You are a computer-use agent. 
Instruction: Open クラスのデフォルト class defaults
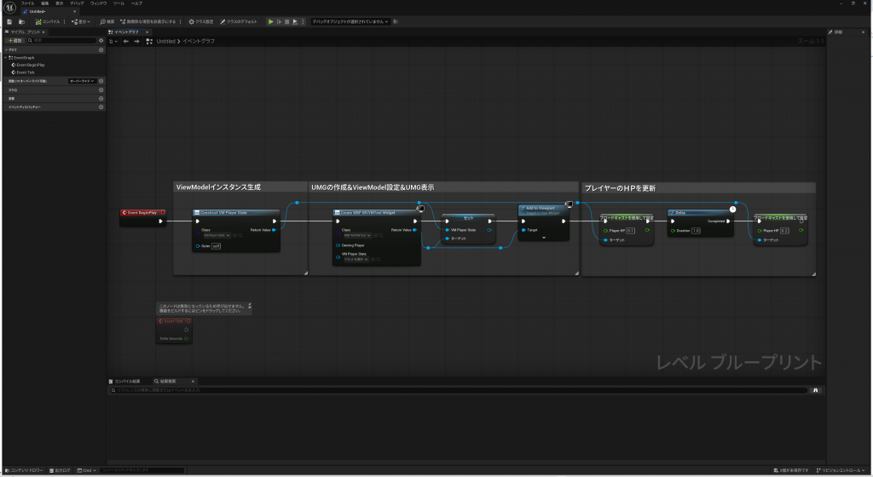(240, 21)
